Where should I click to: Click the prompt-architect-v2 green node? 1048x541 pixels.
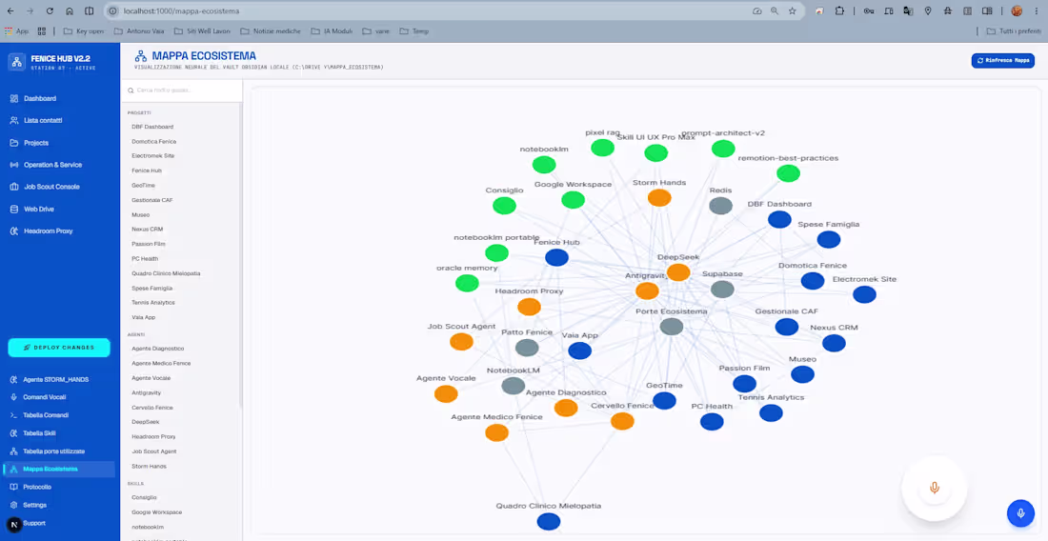click(x=723, y=149)
